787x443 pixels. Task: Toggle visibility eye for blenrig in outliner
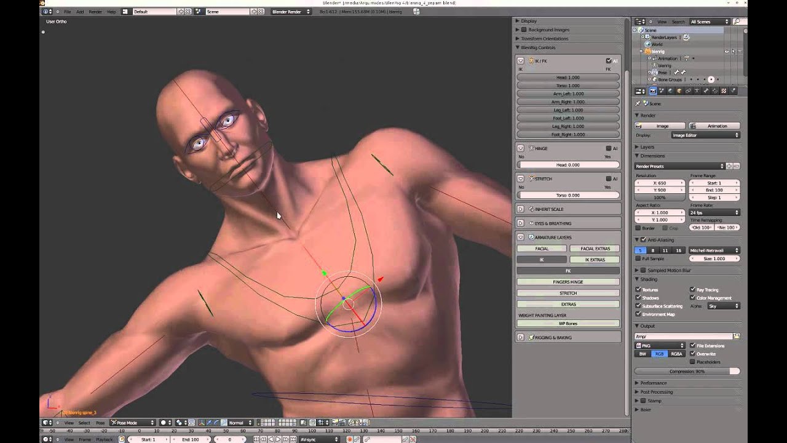(x=727, y=52)
